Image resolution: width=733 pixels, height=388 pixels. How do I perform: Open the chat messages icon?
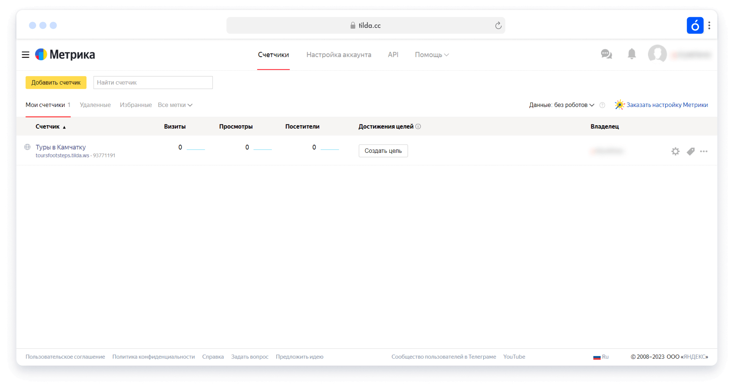tap(606, 54)
